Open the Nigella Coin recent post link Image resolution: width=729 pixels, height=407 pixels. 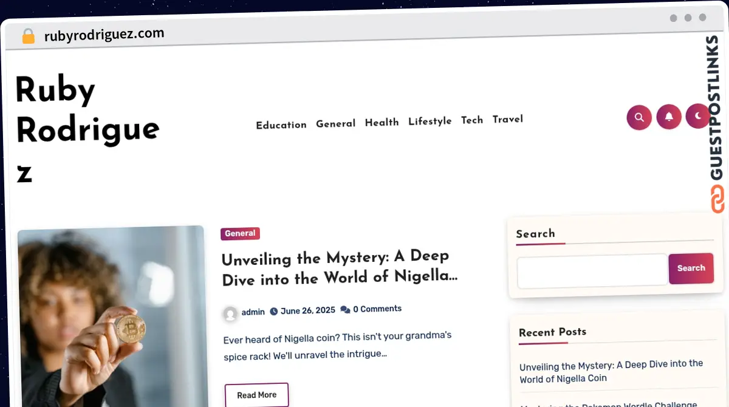pyautogui.click(x=611, y=371)
